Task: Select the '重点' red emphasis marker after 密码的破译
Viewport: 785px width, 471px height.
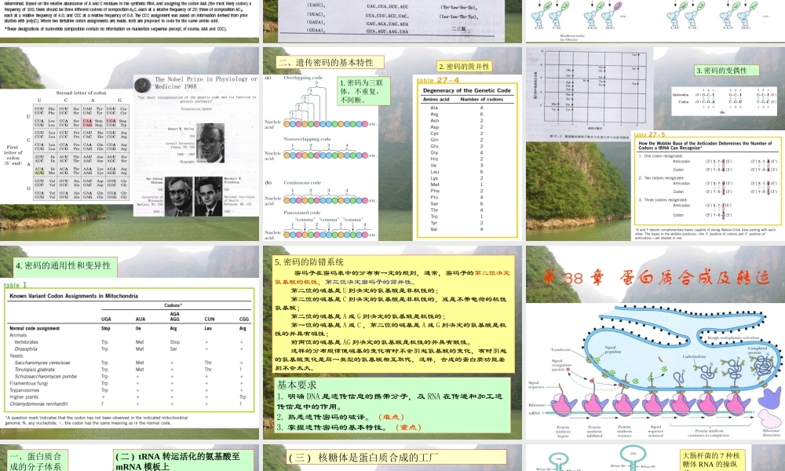Action: tap(407, 427)
